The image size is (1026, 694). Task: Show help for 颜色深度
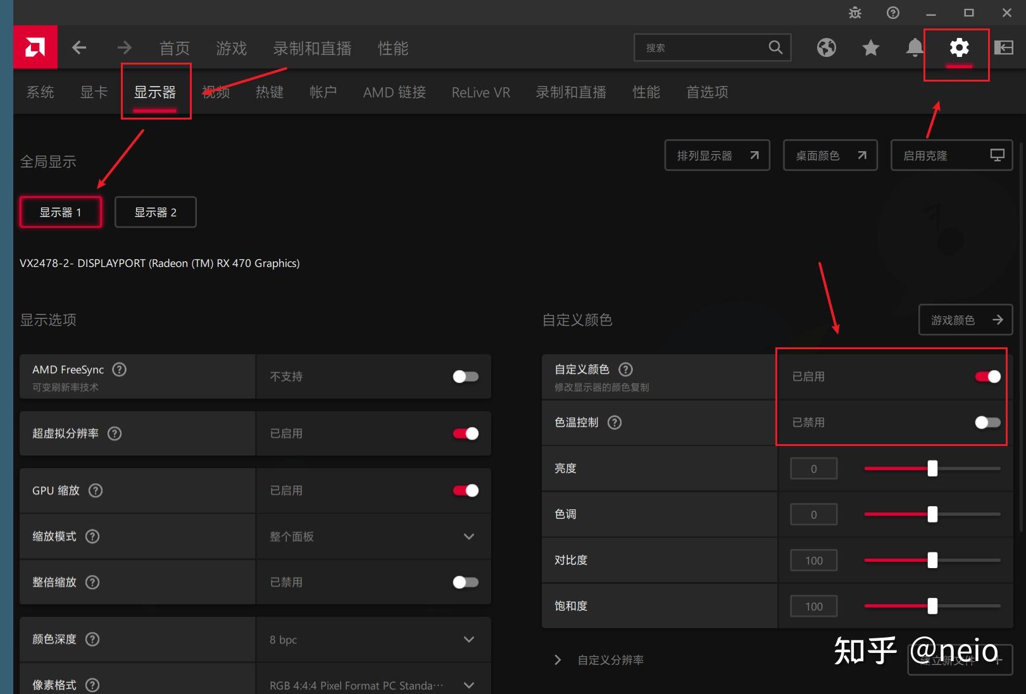pyautogui.click(x=92, y=639)
